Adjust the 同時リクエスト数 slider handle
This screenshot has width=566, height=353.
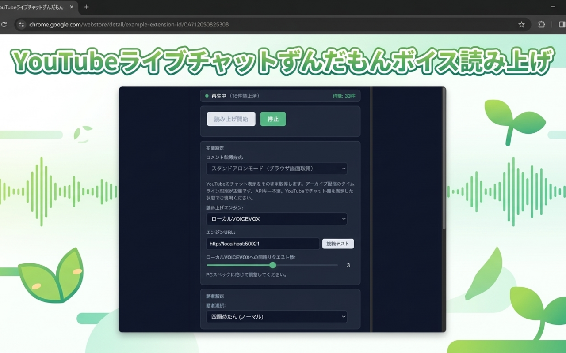(273, 265)
